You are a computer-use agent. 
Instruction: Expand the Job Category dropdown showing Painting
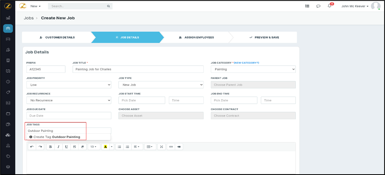(253, 69)
